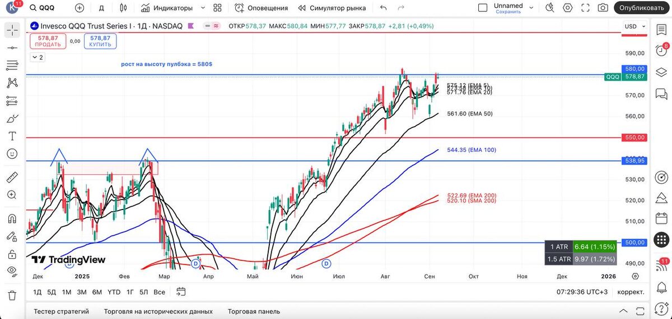
Task: Select the 1Д time range
Action: tap(37, 292)
